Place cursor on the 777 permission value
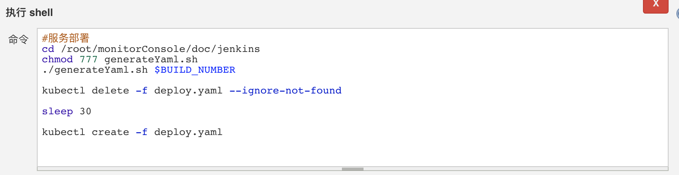679x175 pixels. [88, 60]
